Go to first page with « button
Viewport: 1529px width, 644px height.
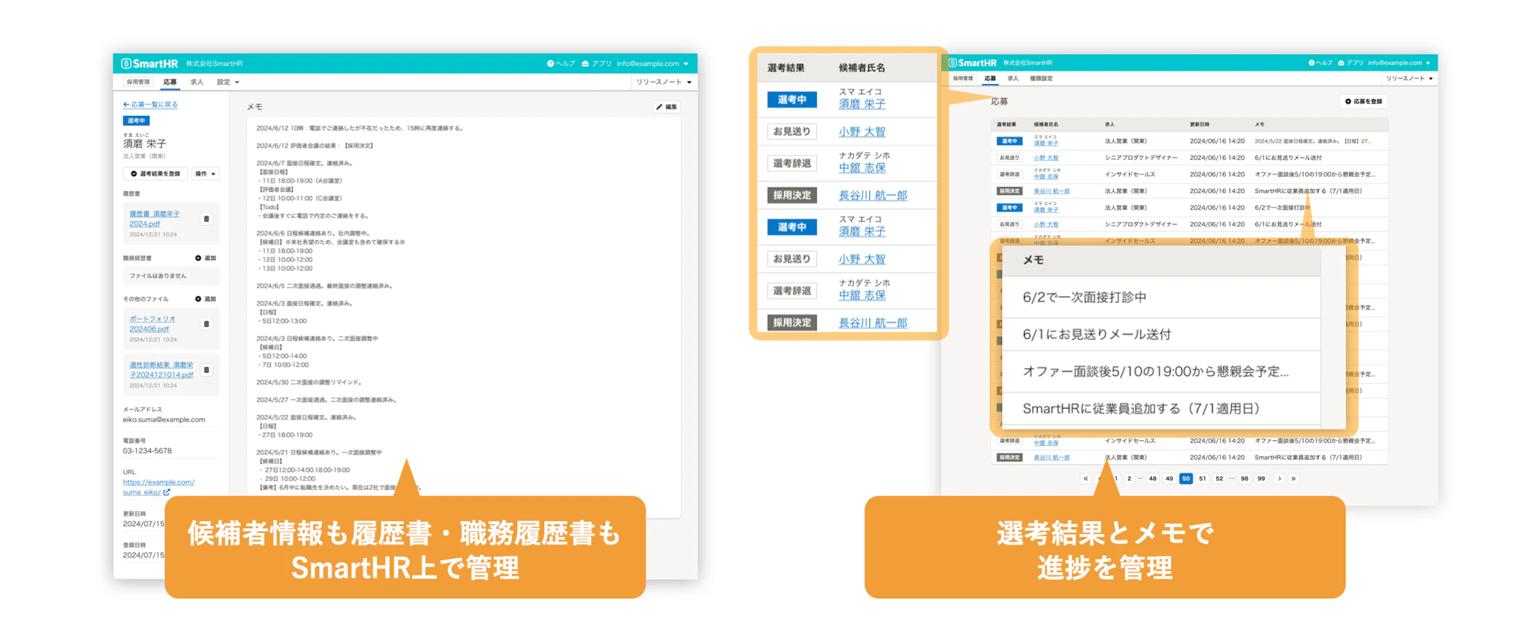(x=1086, y=479)
